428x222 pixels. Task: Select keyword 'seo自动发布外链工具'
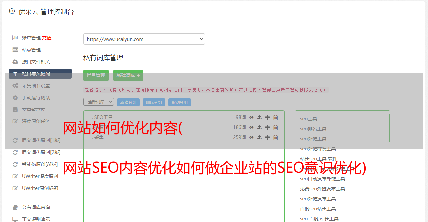click(323, 179)
